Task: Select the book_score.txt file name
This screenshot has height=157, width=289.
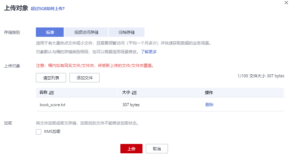Action: click(x=52, y=105)
